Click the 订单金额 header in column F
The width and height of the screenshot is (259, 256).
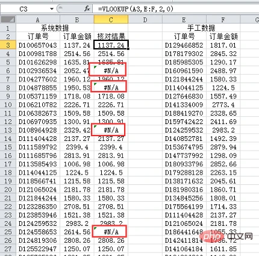click(223, 37)
